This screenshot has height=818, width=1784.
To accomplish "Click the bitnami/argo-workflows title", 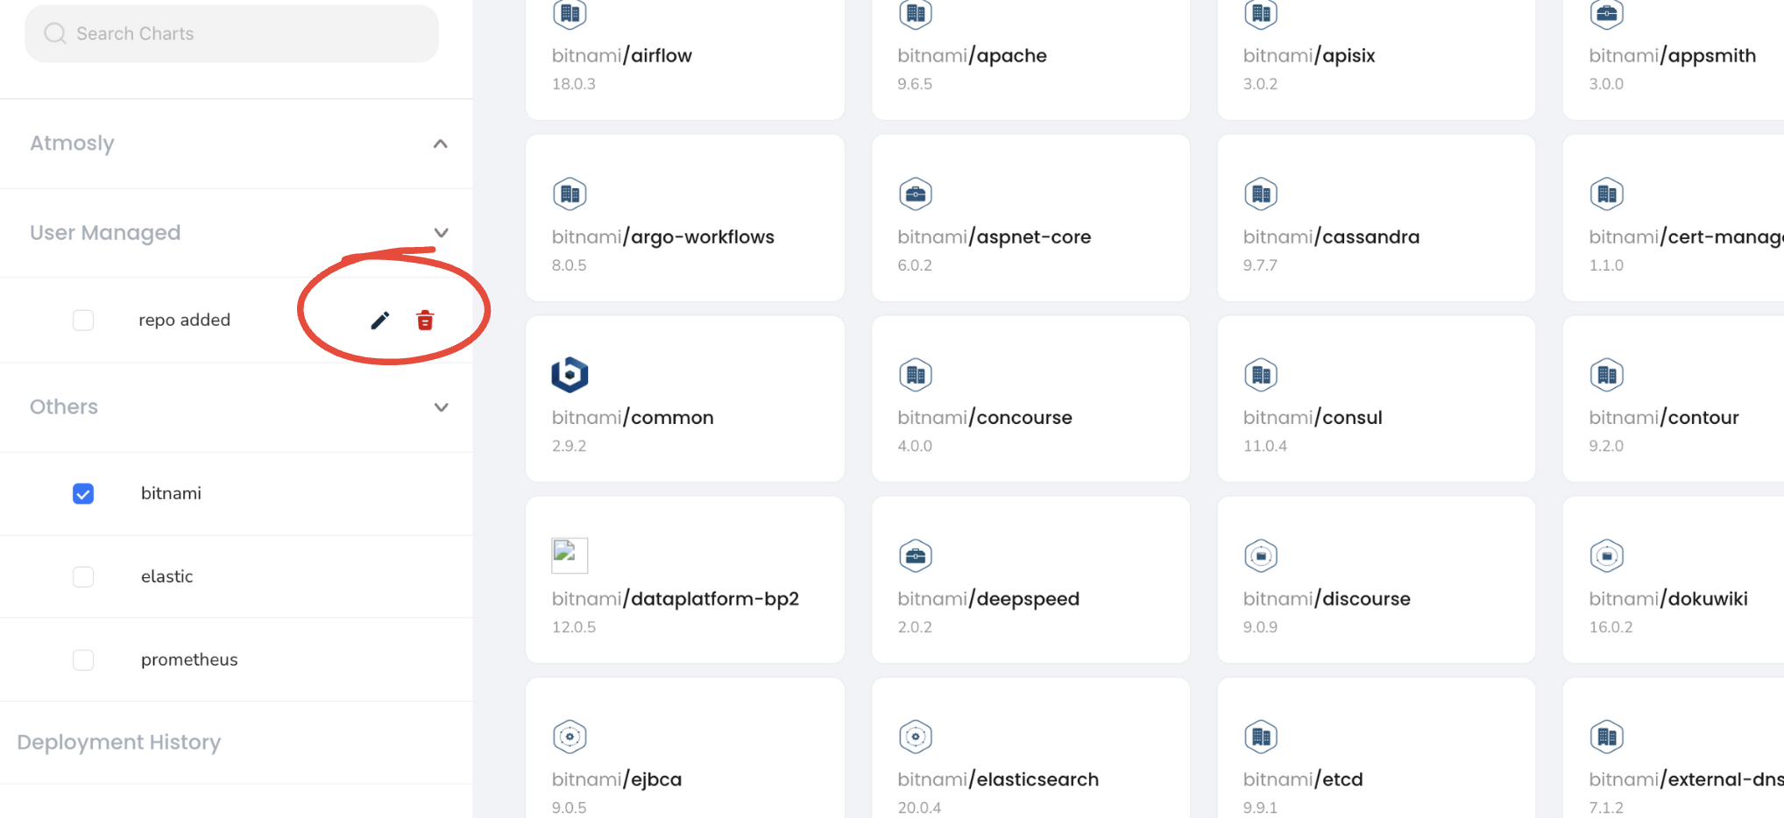I will coord(663,236).
